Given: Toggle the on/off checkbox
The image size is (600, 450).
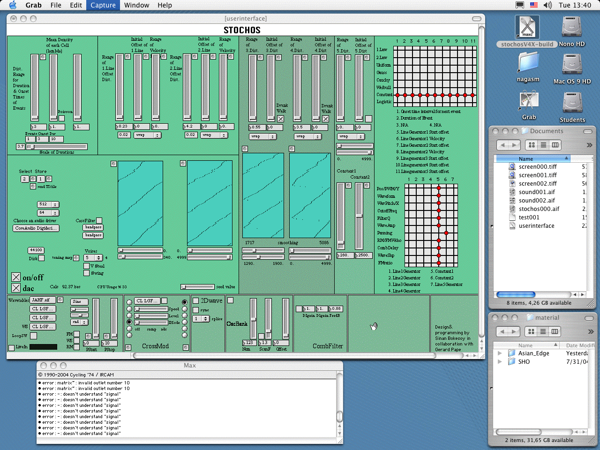Looking at the screenshot, I should pyautogui.click(x=16, y=277).
